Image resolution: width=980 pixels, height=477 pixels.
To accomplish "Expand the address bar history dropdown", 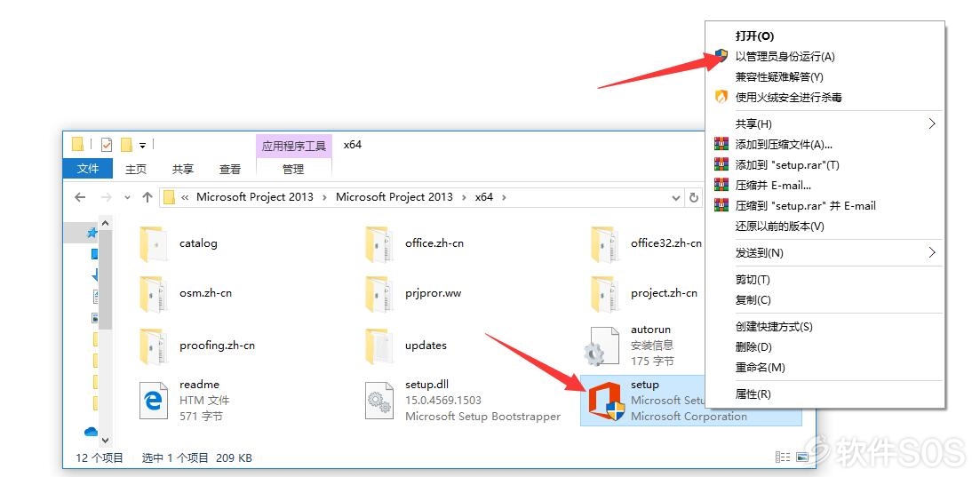I will [675, 197].
